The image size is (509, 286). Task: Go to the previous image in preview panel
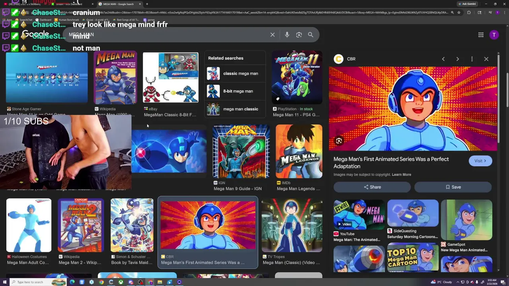click(x=443, y=59)
